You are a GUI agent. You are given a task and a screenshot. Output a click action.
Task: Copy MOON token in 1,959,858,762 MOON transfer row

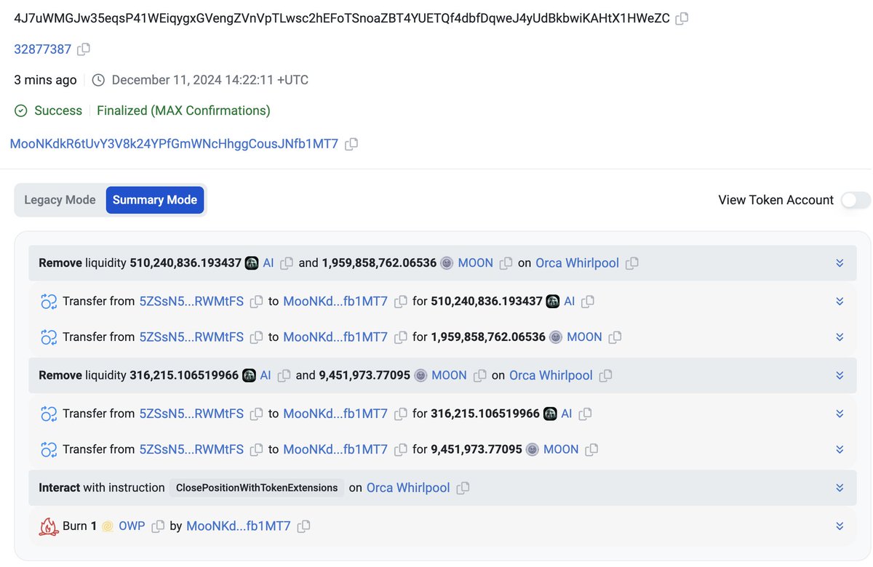pos(615,337)
